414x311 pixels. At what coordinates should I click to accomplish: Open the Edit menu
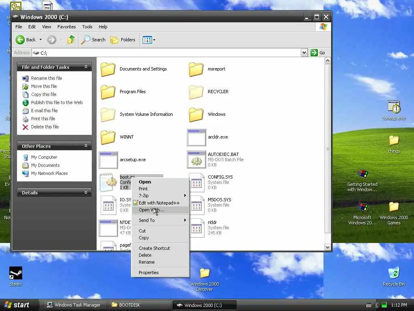point(32,27)
